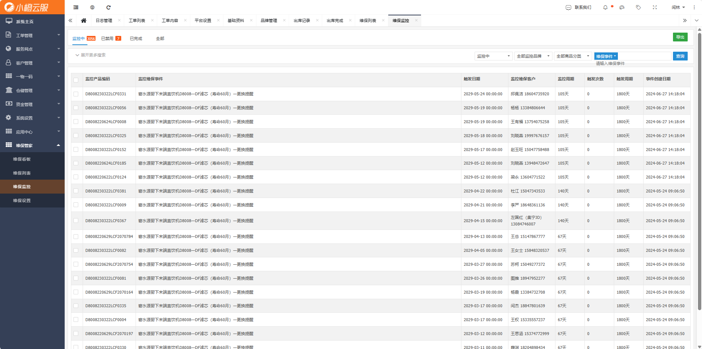Open the 品牌管理 page tab

coord(269,21)
